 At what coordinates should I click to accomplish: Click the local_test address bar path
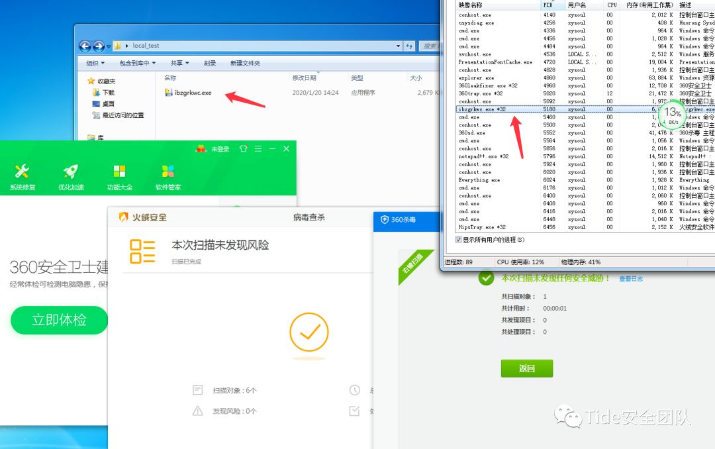pos(146,46)
